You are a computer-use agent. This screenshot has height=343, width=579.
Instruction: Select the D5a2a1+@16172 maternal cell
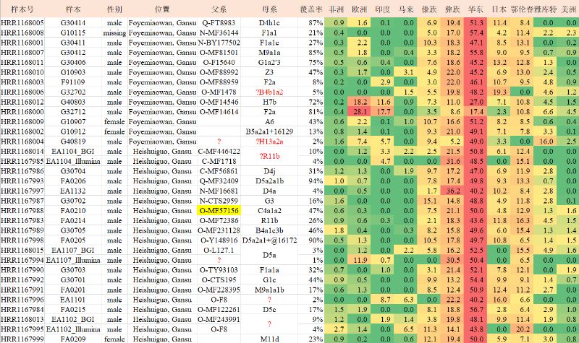point(269,240)
